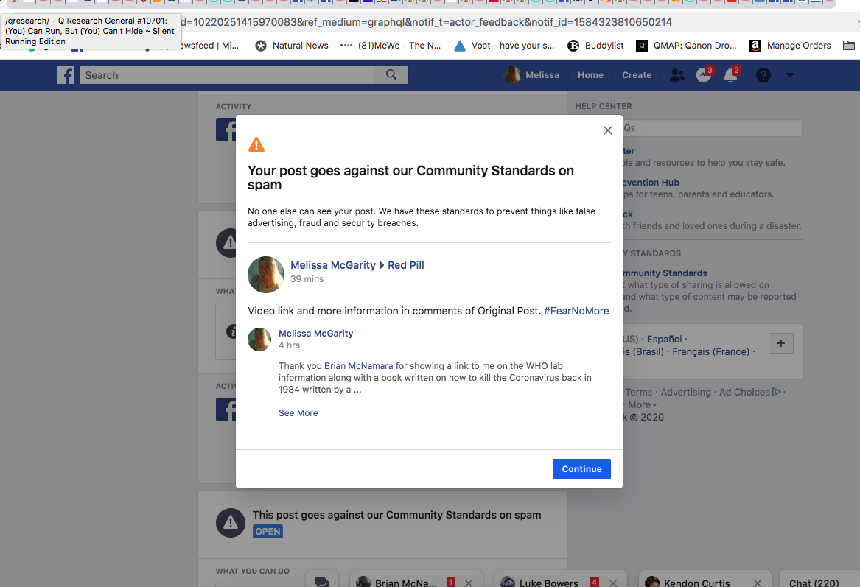
Task: Open the Natural News bookmark
Action: [x=291, y=46]
